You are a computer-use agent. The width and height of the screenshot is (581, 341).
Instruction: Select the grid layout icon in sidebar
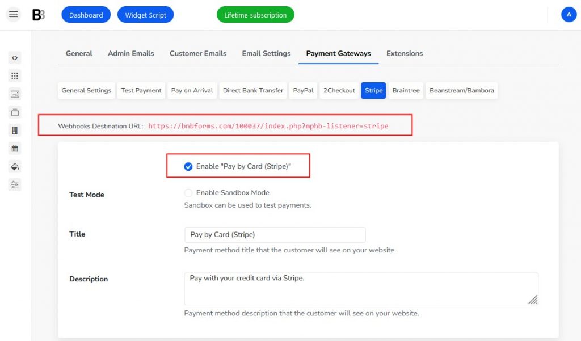[x=14, y=75]
